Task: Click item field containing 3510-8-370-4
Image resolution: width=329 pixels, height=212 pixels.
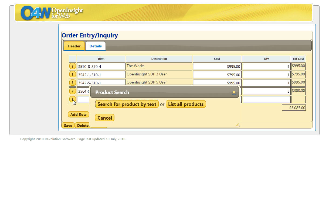Action: [101, 66]
